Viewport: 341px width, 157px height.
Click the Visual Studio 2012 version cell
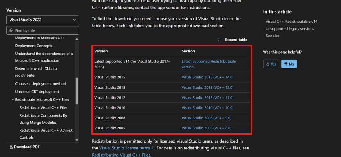pyautogui.click(x=110, y=97)
